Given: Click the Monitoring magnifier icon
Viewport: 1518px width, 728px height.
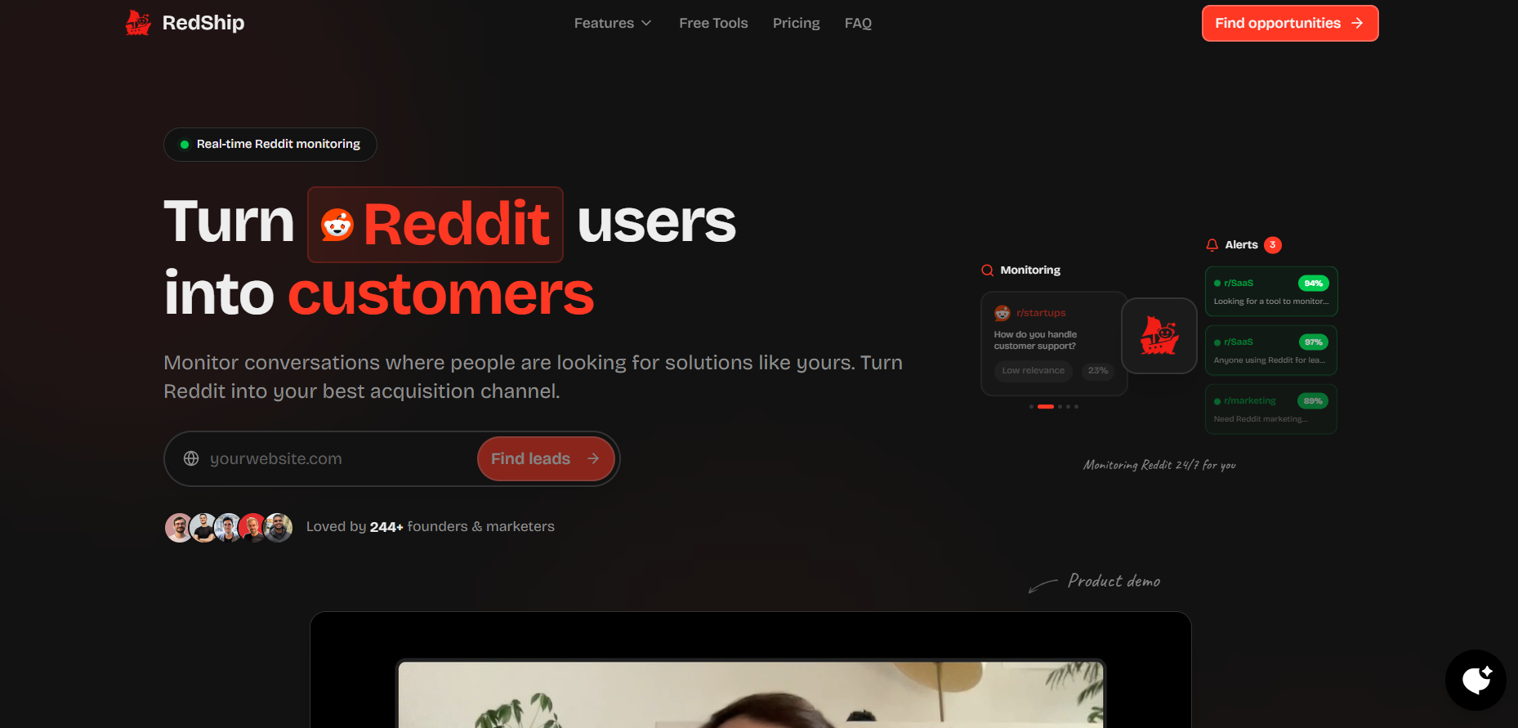Looking at the screenshot, I should point(987,270).
